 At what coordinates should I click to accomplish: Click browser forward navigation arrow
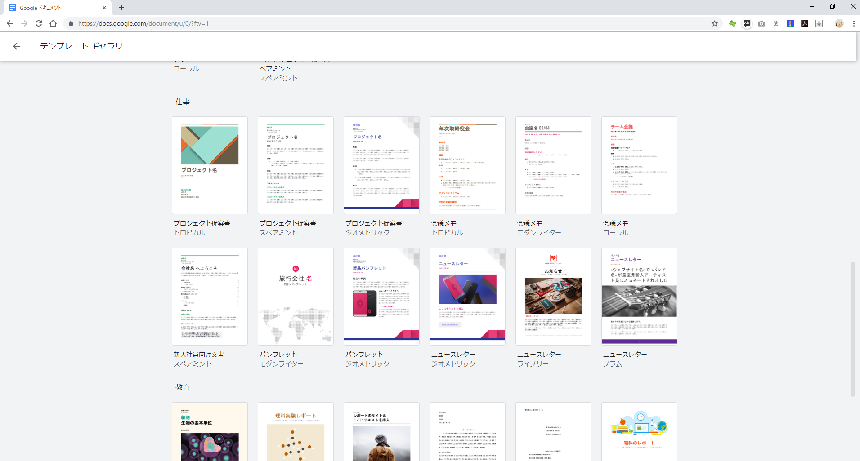[x=24, y=23]
